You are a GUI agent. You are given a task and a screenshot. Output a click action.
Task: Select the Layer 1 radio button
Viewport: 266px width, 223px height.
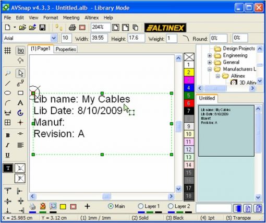coord(140,206)
